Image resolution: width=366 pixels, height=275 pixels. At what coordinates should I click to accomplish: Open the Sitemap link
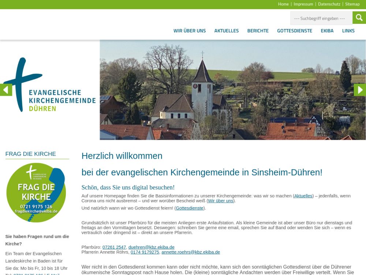tap(352, 4)
